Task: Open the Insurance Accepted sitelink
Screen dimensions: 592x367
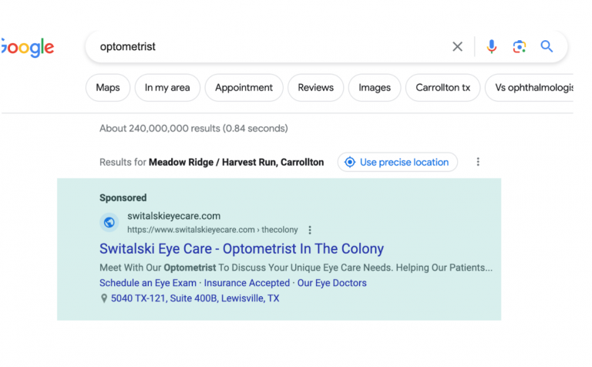Action: (x=247, y=283)
